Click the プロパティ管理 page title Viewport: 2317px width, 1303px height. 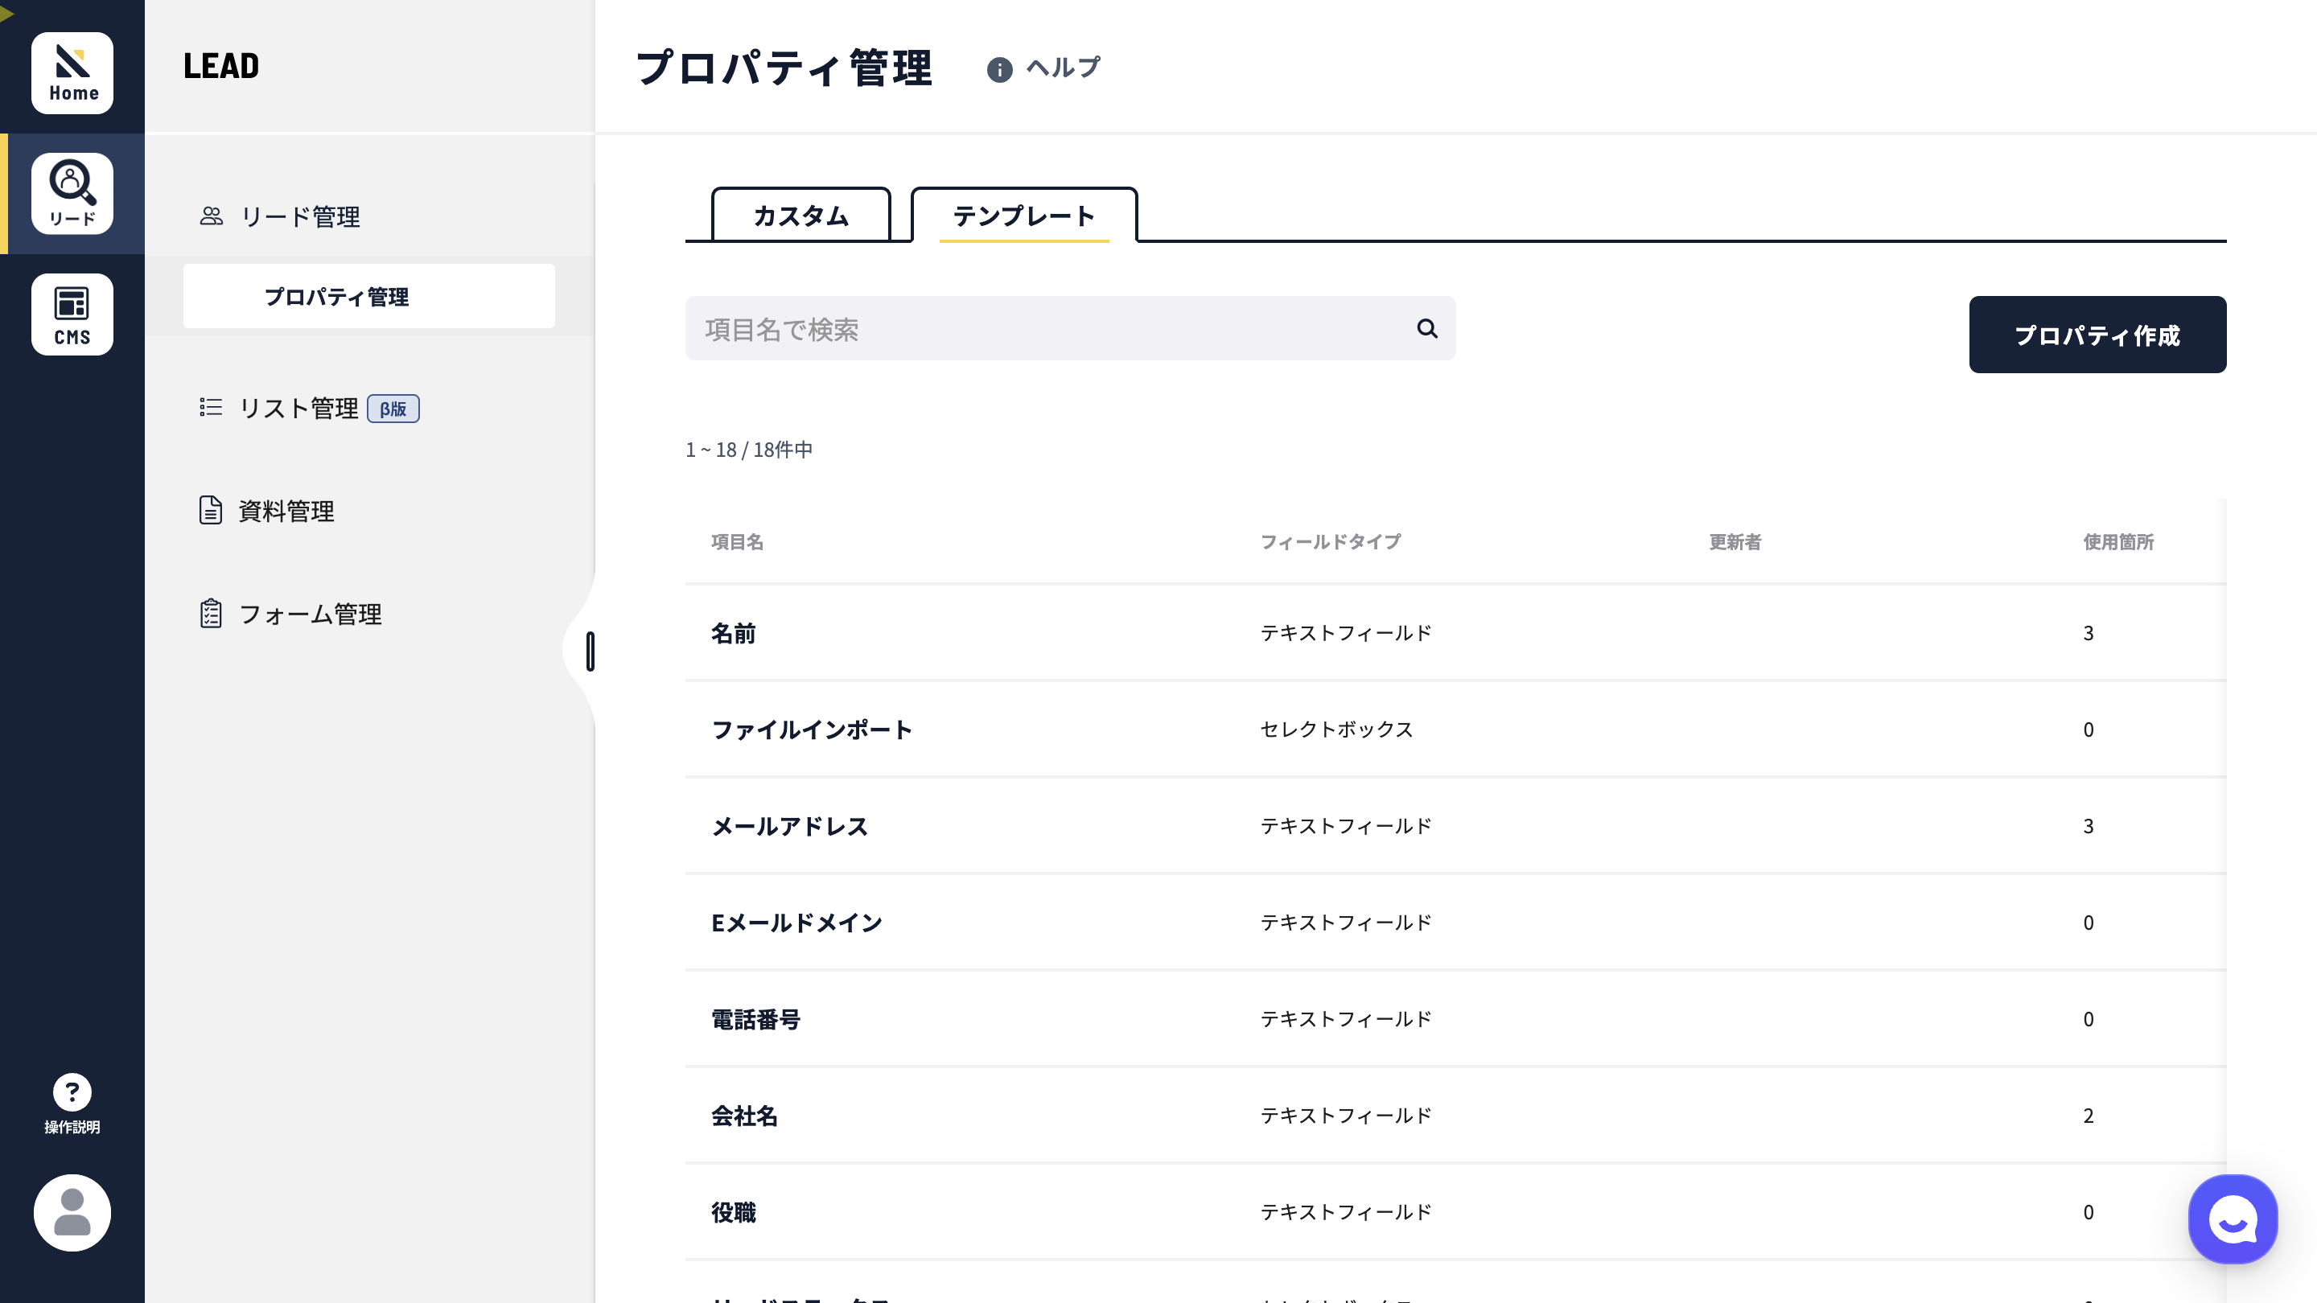pos(784,68)
